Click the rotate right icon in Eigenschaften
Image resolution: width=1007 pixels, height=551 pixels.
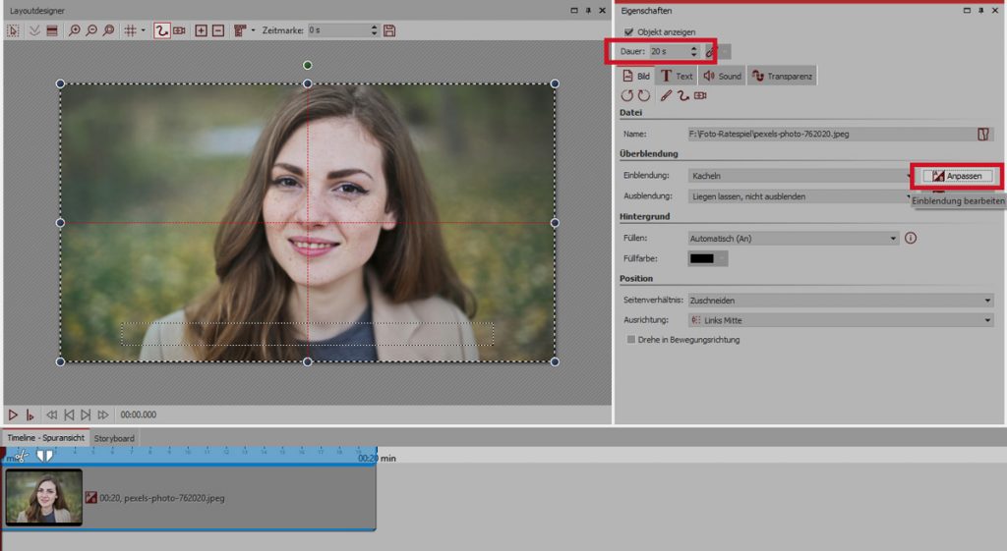(x=644, y=95)
